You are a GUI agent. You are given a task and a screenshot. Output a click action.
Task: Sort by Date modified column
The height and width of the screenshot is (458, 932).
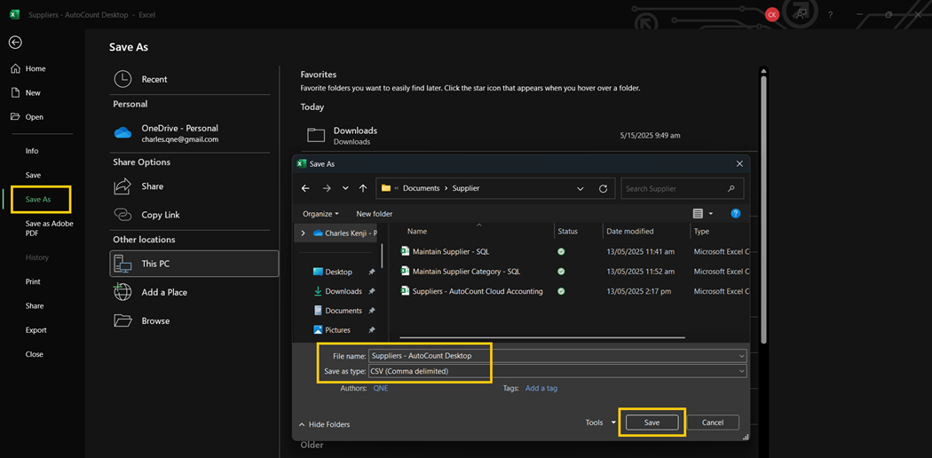(x=629, y=232)
